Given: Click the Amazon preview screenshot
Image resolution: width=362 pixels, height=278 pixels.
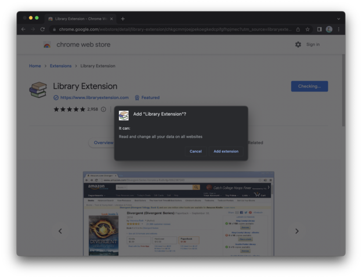Looking at the screenshot, I should click(179, 214).
